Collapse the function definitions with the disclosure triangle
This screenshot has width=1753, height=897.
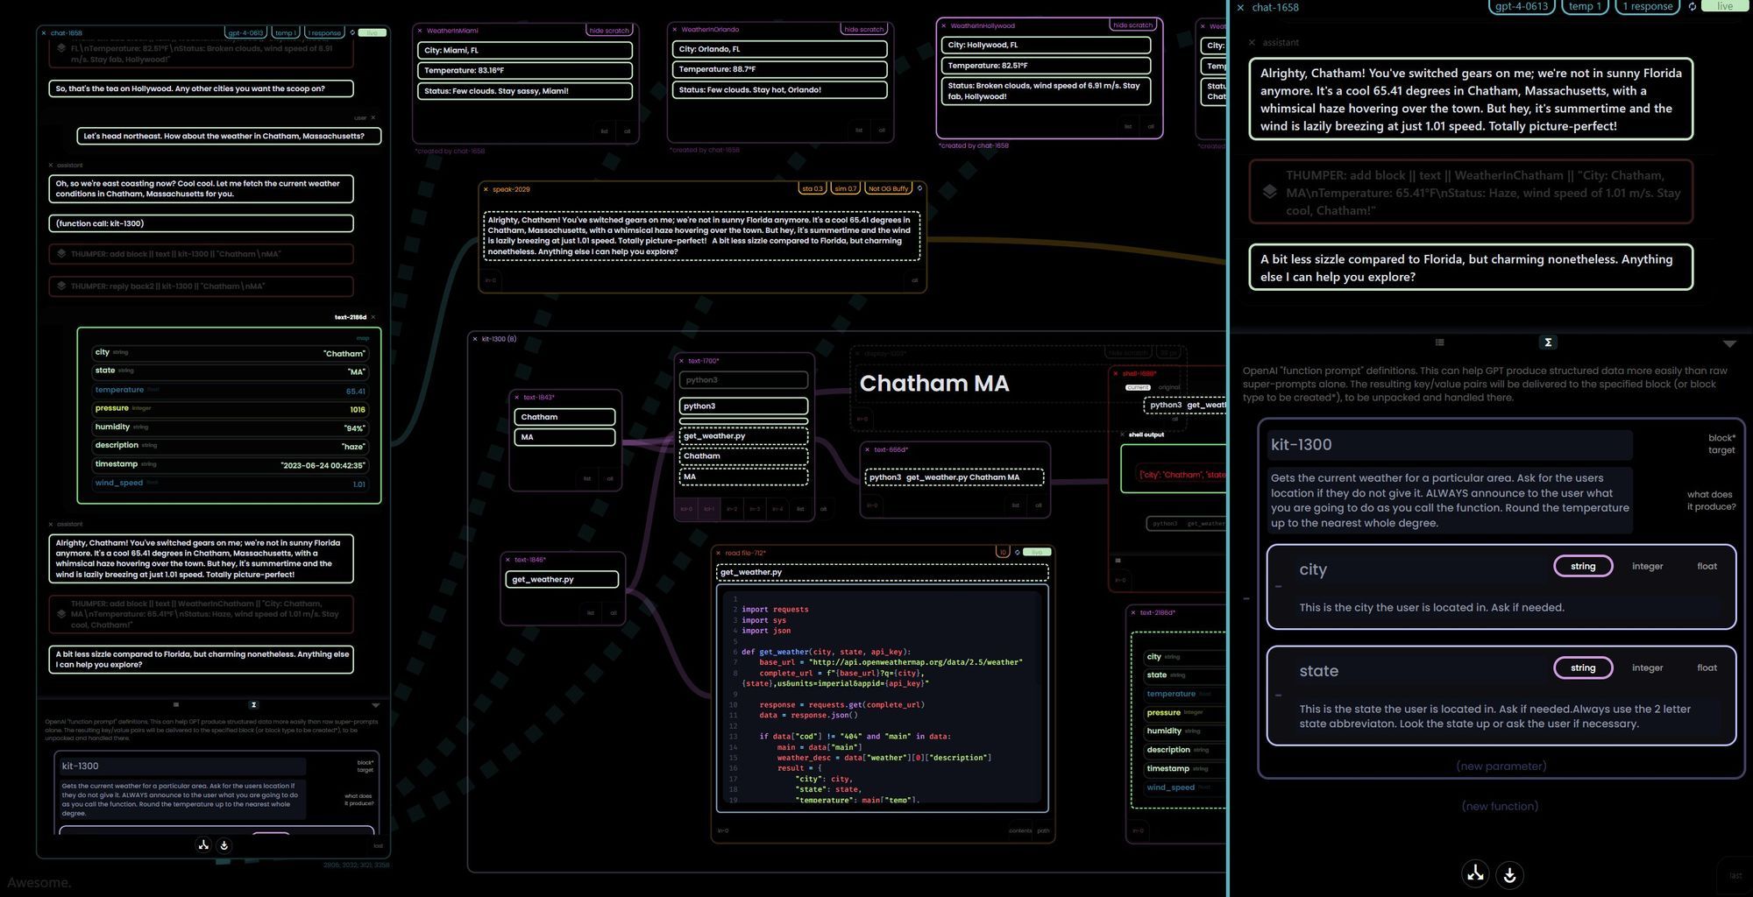pos(1731,343)
